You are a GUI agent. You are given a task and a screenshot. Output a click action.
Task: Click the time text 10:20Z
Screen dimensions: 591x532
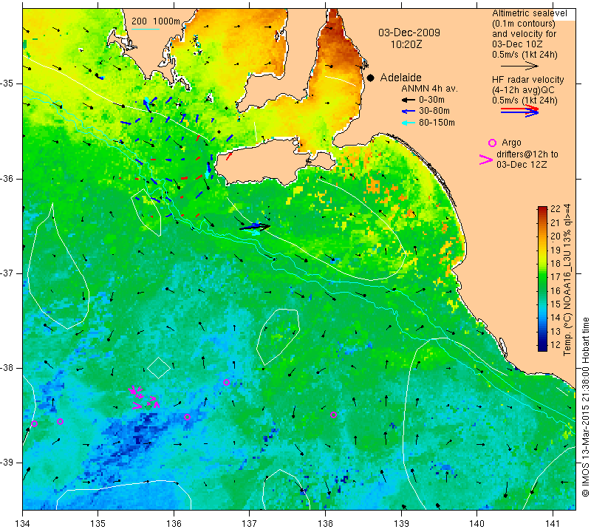tap(406, 44)
